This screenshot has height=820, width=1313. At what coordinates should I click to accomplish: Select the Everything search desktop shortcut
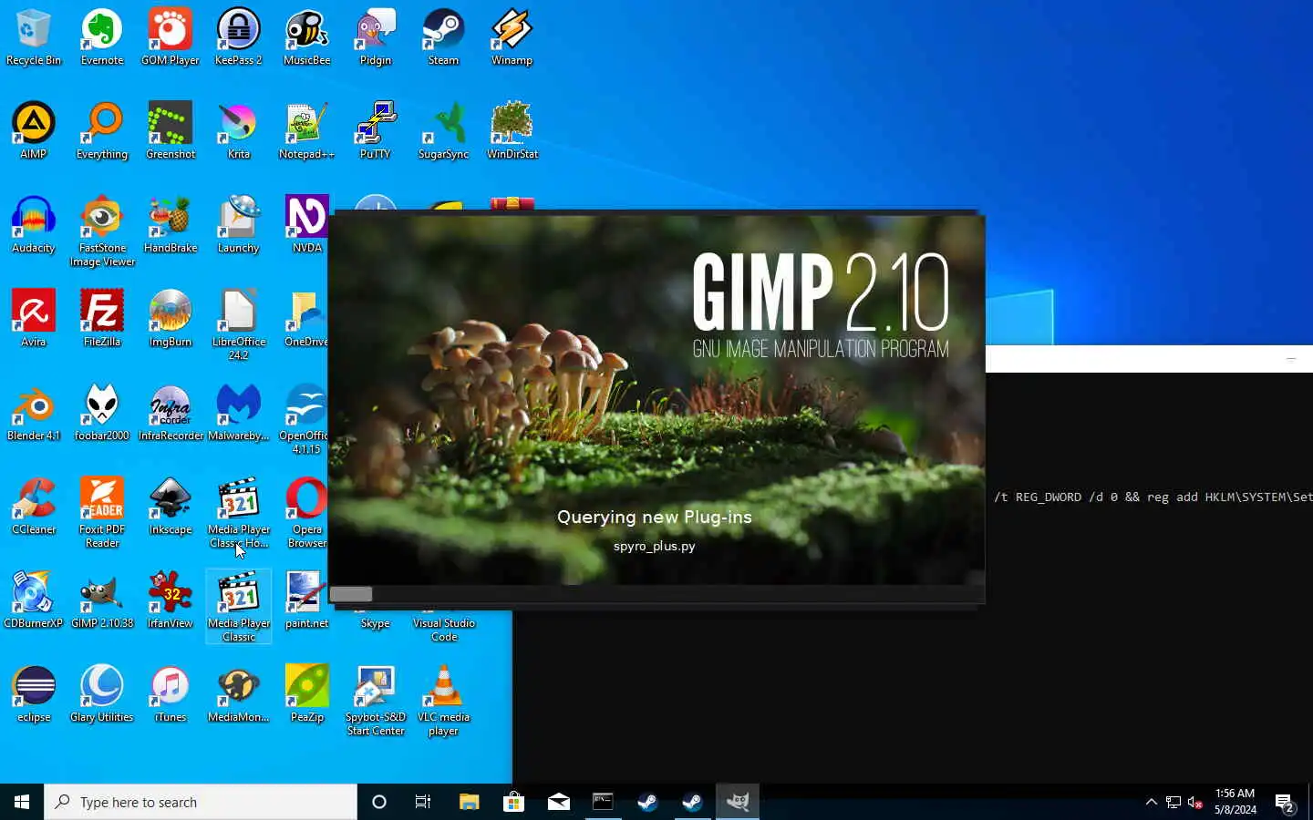102,131
